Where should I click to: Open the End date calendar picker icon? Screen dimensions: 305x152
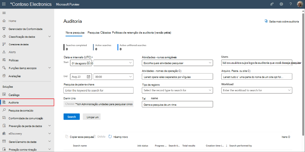88,77
